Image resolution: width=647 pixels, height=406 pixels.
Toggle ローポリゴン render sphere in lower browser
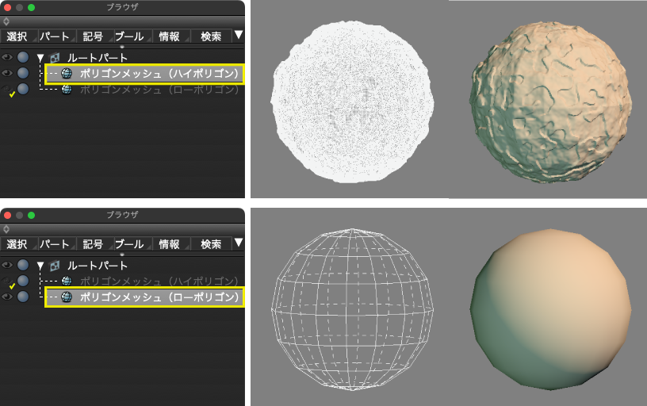point(23,297)
